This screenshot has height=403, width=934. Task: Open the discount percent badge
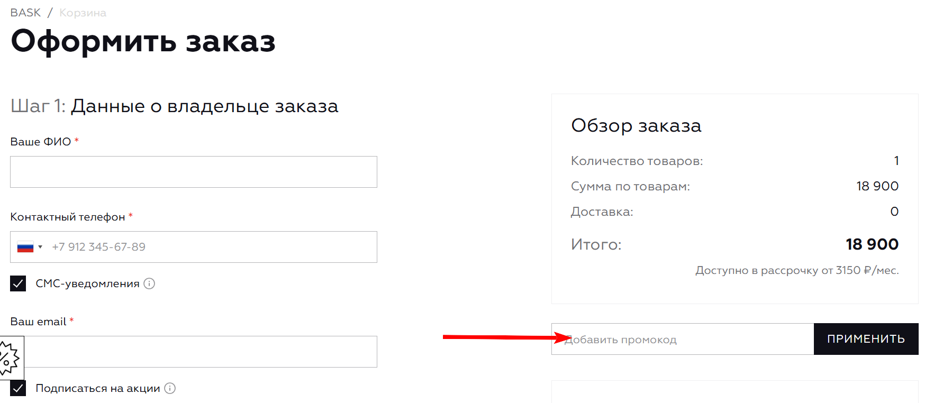[x=9, y=358]
